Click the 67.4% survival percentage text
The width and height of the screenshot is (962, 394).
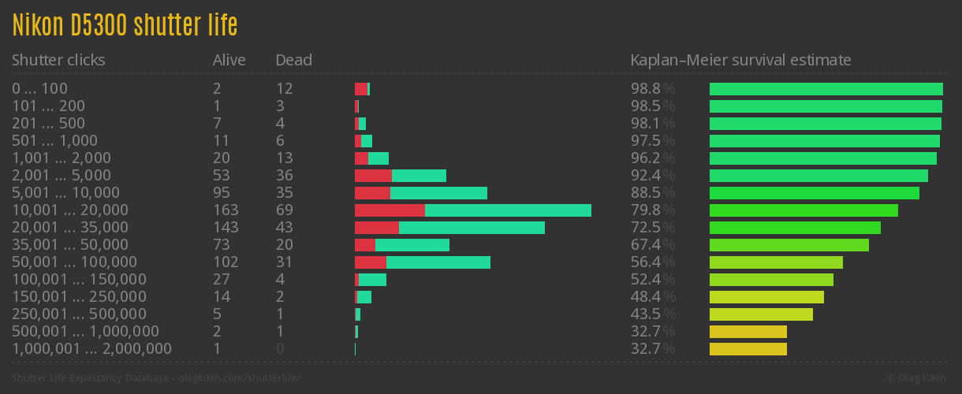point(652,245)
